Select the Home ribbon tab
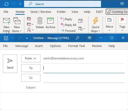Screen dimensions: 128x110 20,12
